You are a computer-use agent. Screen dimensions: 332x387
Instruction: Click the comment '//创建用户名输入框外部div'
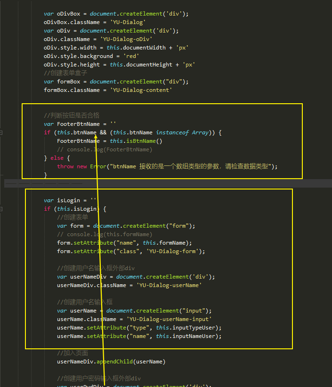(96, 268)
